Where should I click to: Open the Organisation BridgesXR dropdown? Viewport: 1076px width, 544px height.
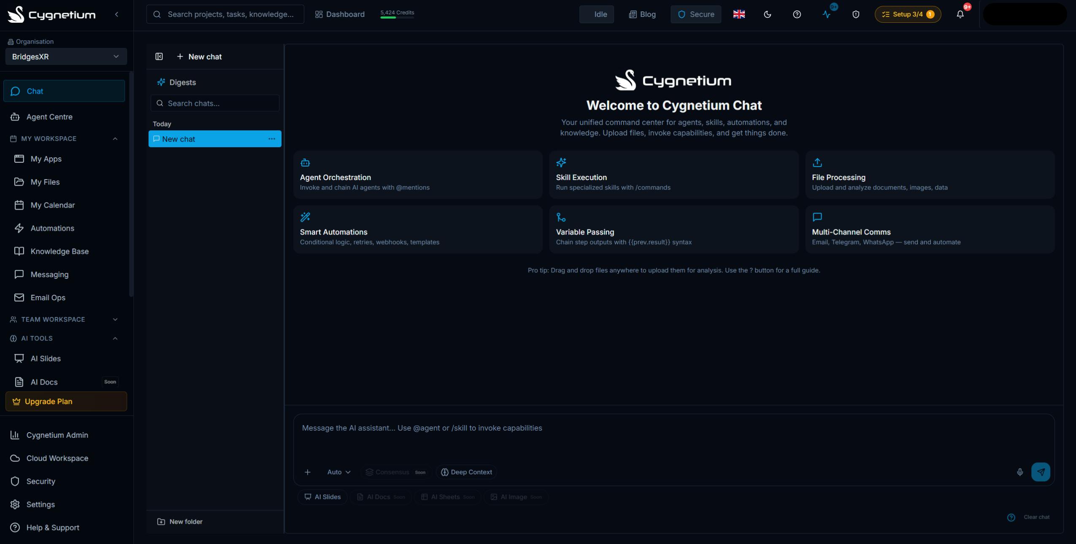point(66,57)
